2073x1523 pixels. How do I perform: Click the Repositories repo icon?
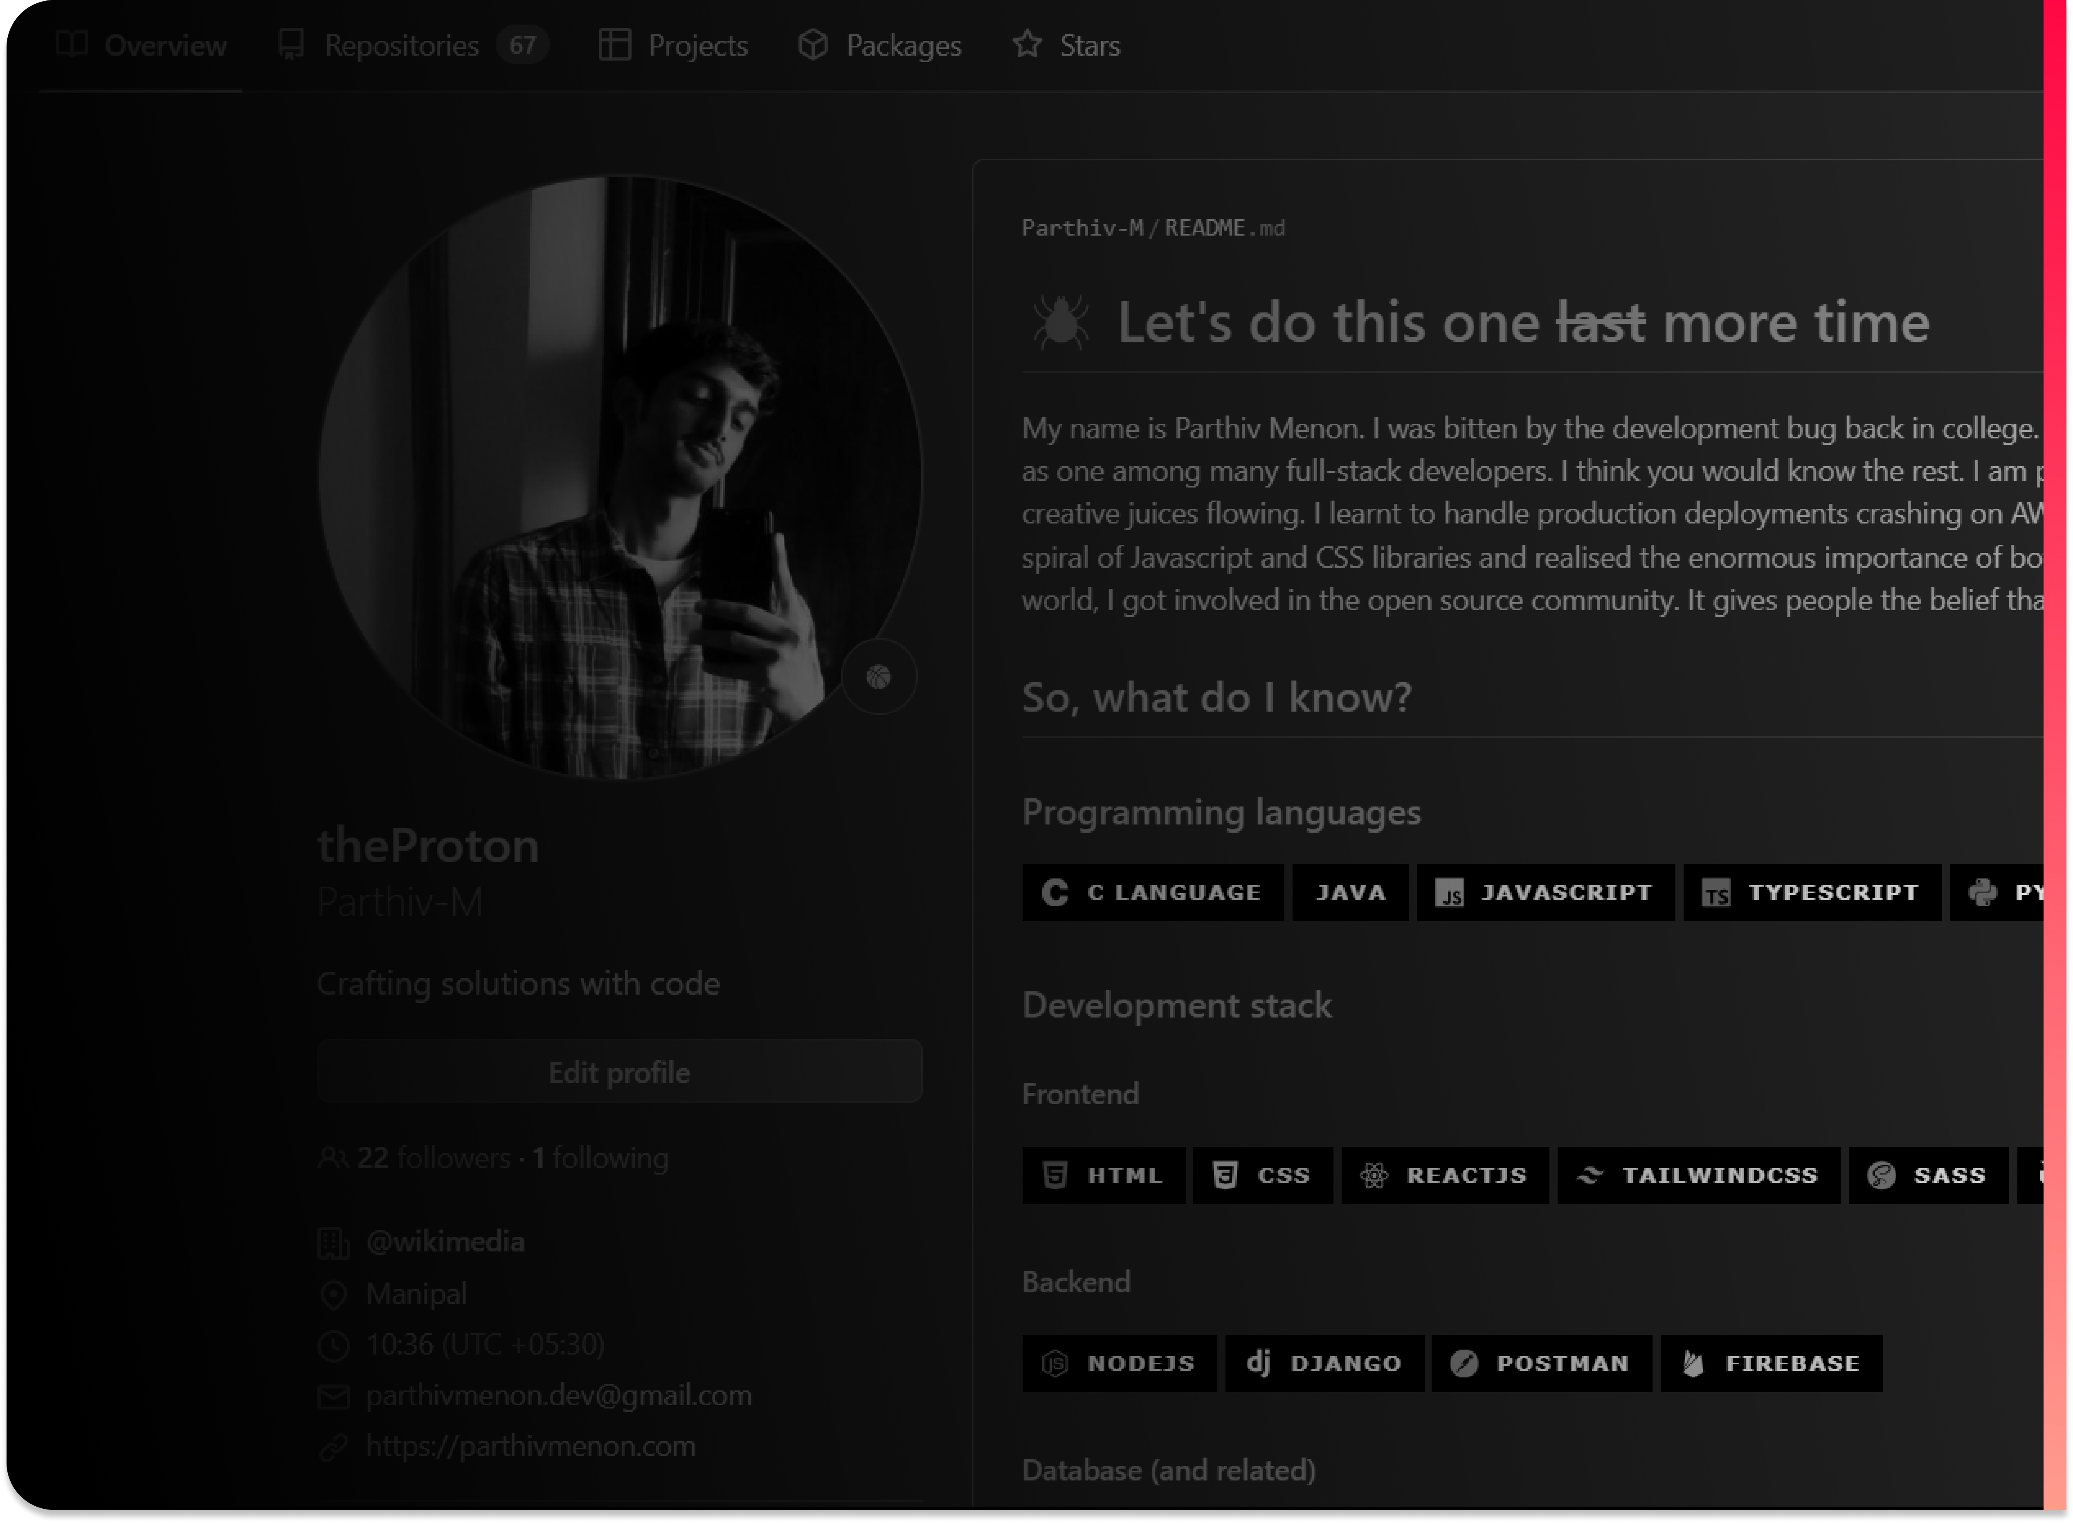pos(291,44)
